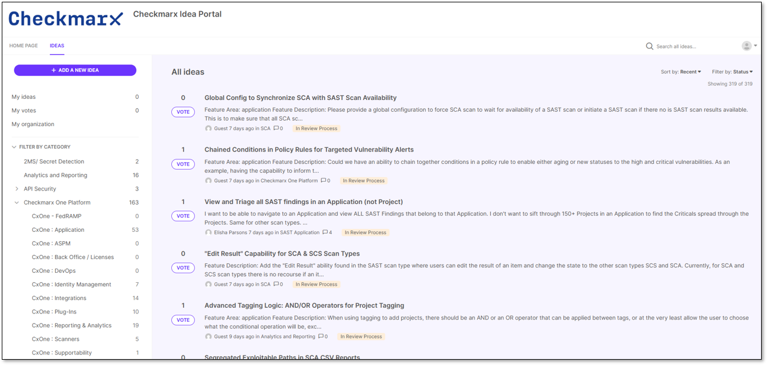Click In Review Process badge on Advanced Tagging idea
This screenshot has height=365, width=767.
[361, 337]
